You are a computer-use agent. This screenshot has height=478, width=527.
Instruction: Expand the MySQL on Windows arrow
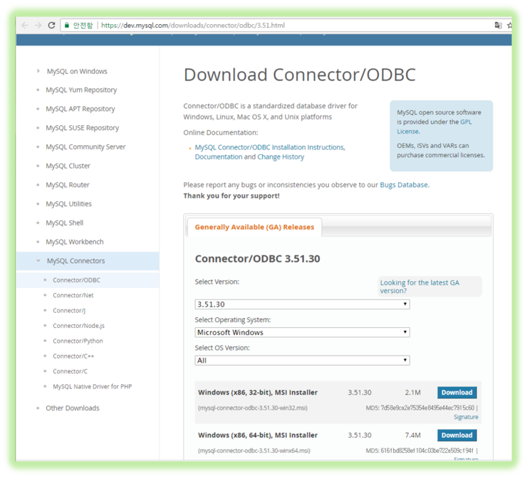38,71
